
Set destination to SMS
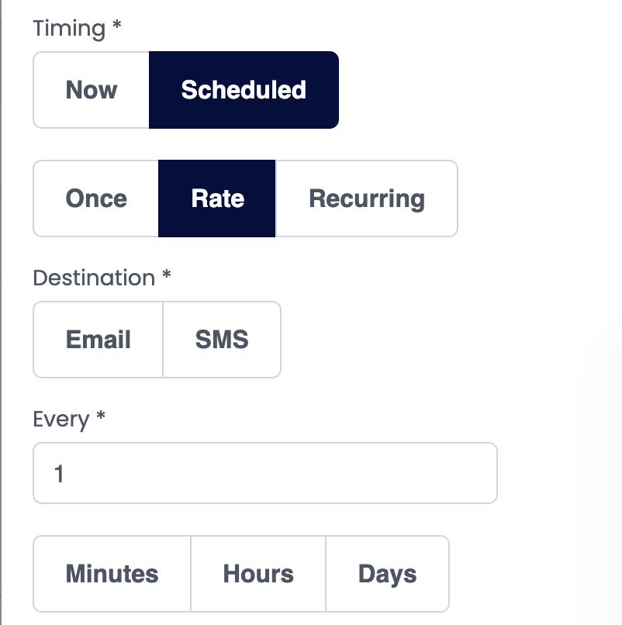coord(222,340)
